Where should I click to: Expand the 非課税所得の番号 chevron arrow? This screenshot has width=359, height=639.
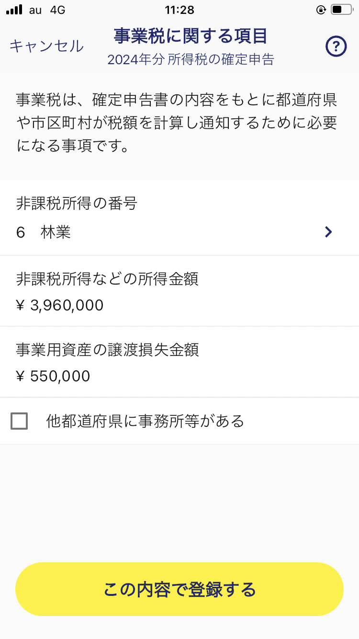(328, 232)
